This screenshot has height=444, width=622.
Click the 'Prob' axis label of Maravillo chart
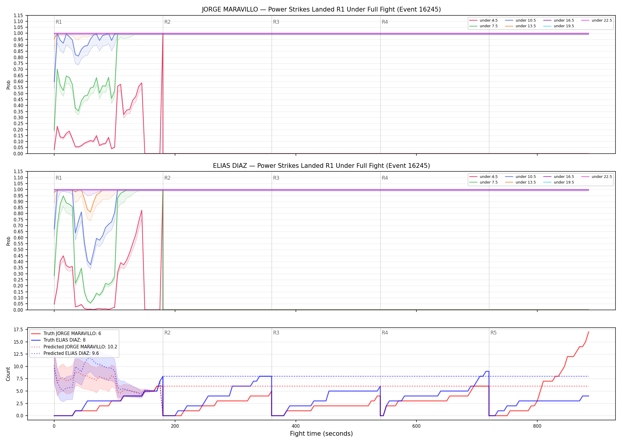[8, 85]
